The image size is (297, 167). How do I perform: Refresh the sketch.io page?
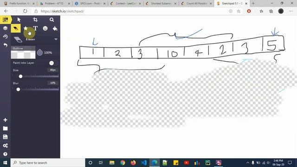25,11
